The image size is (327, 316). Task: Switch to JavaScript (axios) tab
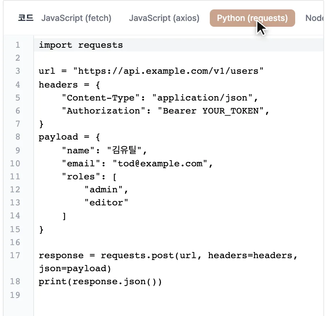(164, 18)
